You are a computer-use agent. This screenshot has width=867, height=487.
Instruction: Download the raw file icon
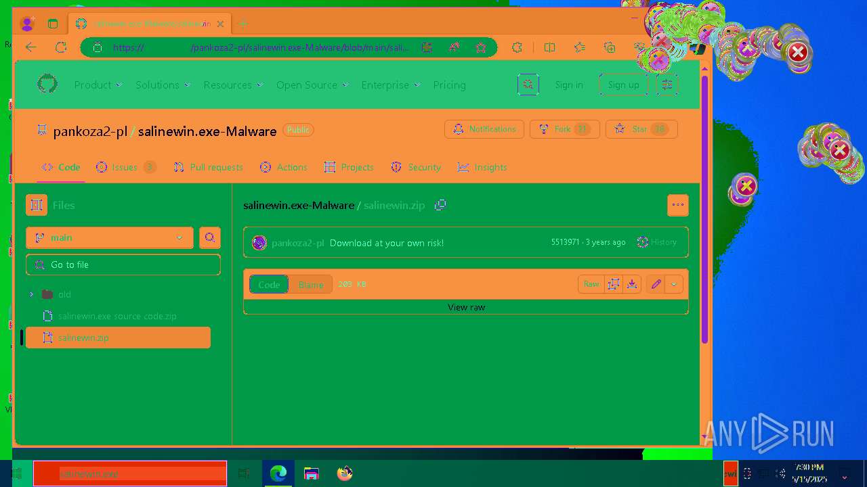[632, 284]
